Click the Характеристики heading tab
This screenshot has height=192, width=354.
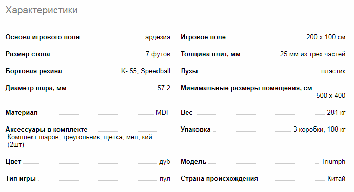coord(42,10)
